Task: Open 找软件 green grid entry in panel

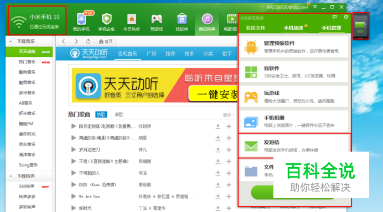Action: click(x=293, y=72)
